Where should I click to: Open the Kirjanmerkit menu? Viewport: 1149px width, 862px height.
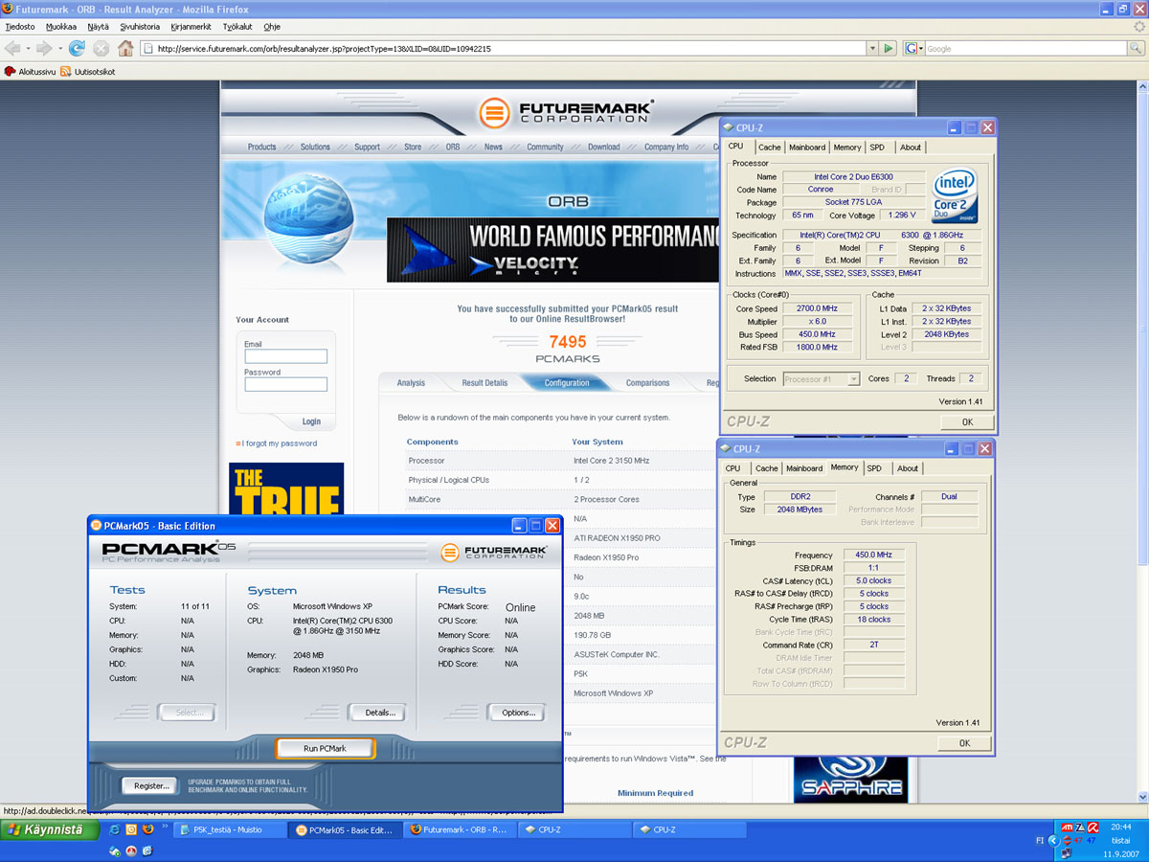coord(192,27)
